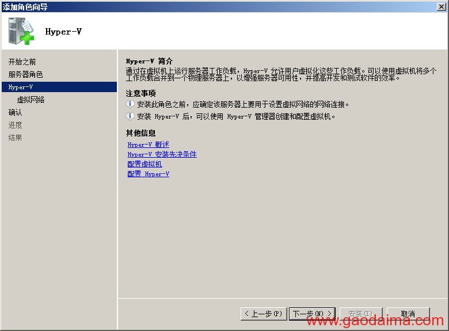Jump to the 确认 step
Image resolution: width=449 pixels, height=331 pixels.
pos(15,112)
